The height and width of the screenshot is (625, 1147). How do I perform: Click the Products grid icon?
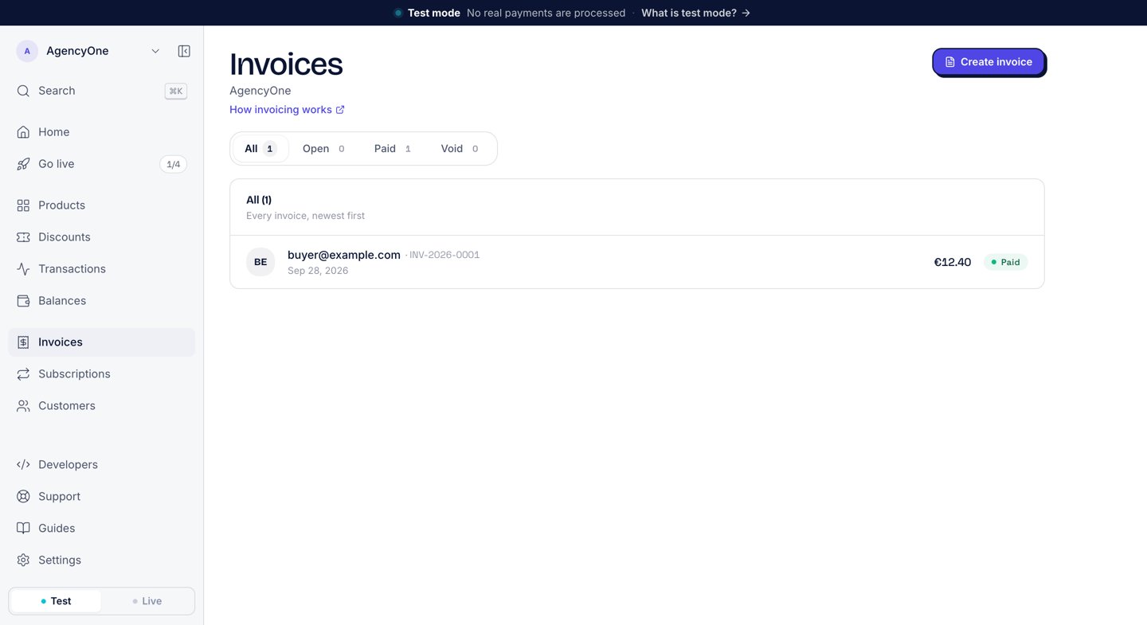point(23,205)
